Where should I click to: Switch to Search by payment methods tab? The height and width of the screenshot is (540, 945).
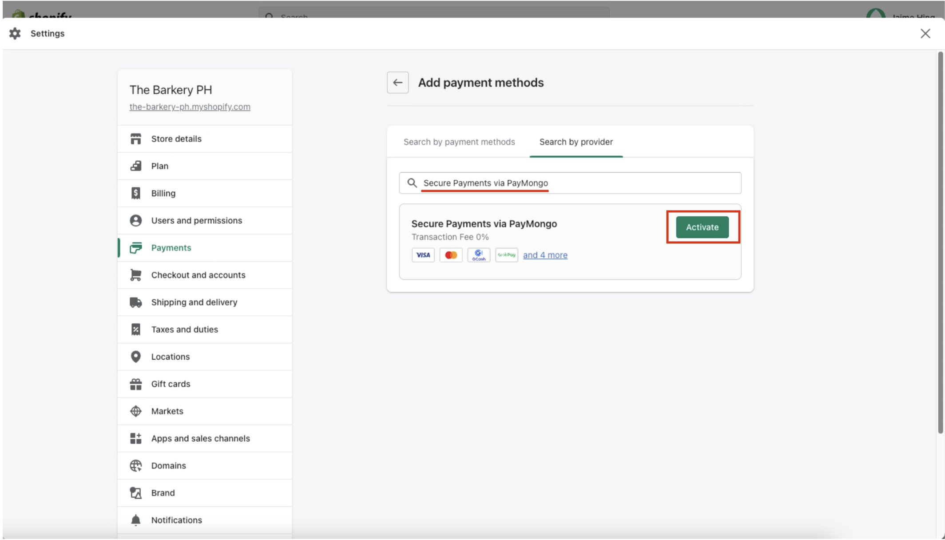459,142
